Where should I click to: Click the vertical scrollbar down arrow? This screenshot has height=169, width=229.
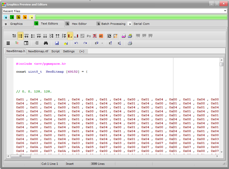pos(221,152)
